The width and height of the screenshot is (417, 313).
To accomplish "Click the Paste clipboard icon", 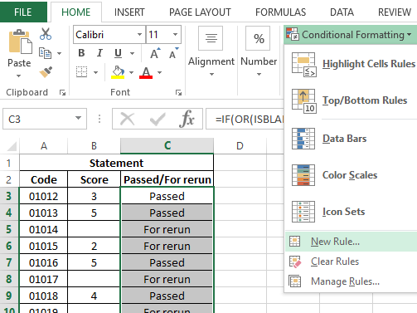I will [x=20, y=41].
